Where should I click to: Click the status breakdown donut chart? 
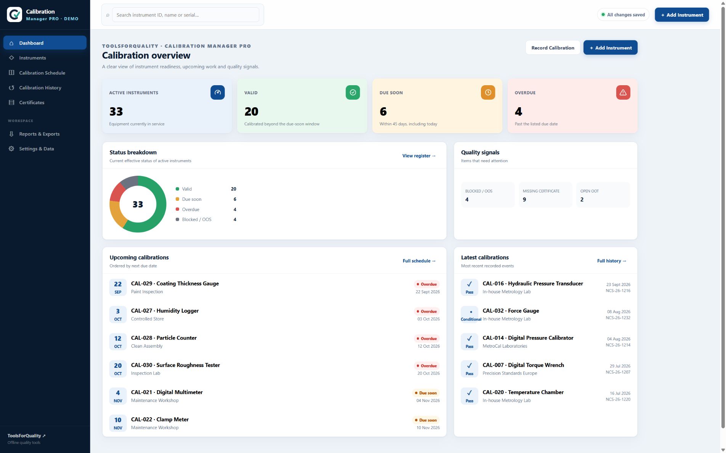pyautogui.click(x=138, y=204)
